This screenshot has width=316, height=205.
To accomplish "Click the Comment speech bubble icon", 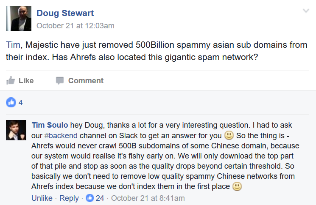I will pos(60,80).
